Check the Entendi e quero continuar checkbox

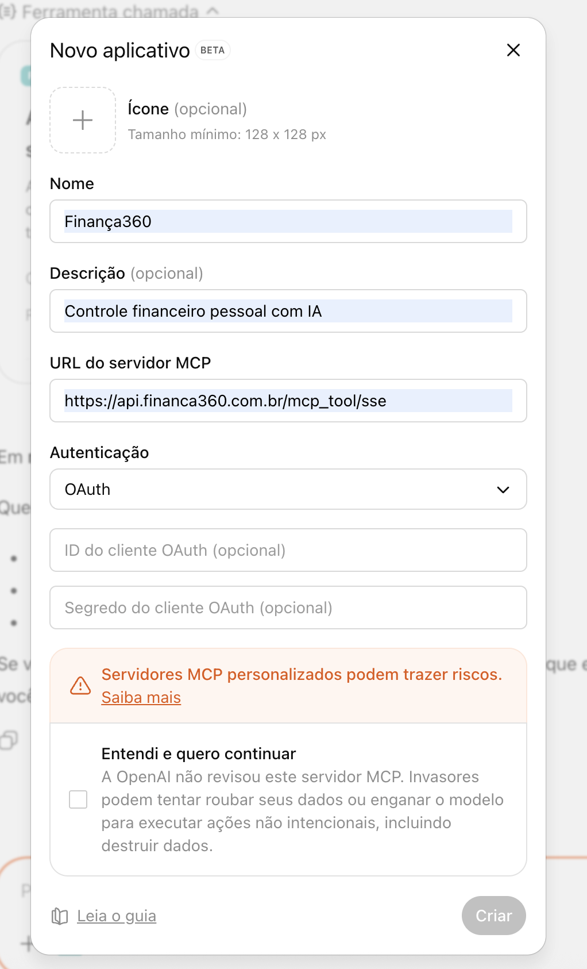[78, 799]
